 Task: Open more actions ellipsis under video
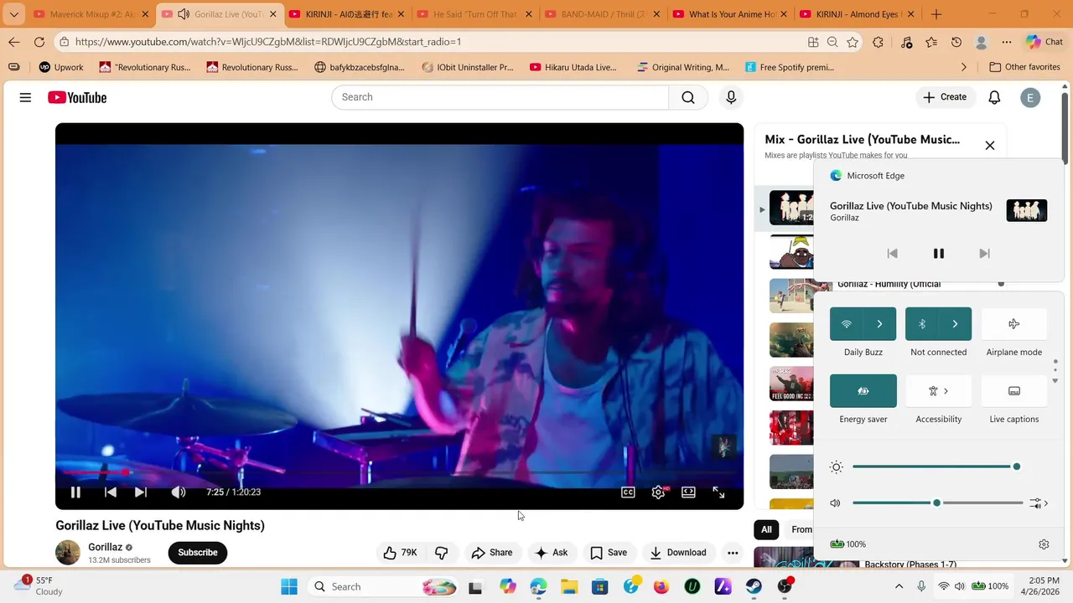[x=733, y=553]
